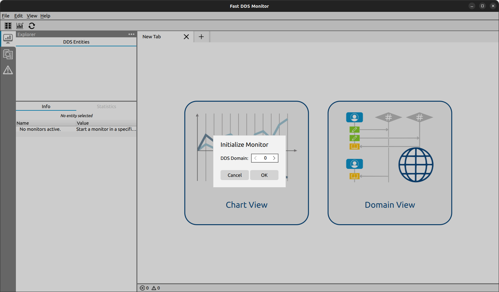This screenshot has width=499, height=292.
Task: Click the dashboard layout toolbar icon
Action: [x=8, y=26]
